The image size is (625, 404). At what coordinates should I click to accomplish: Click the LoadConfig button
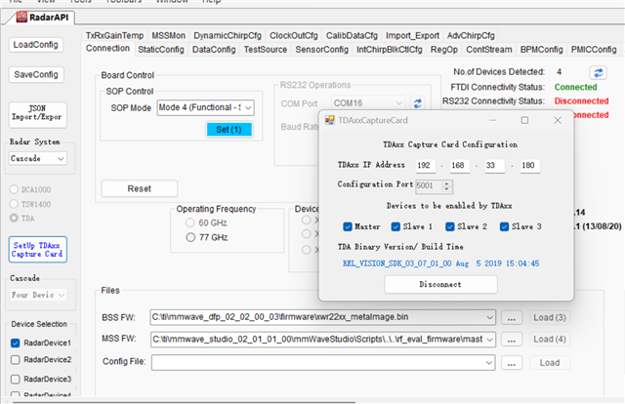[x=36, y=45]
